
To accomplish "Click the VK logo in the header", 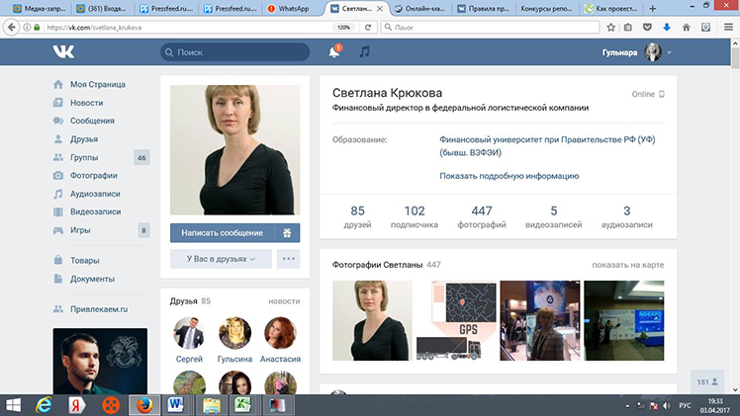I will [x=65, y=51].
